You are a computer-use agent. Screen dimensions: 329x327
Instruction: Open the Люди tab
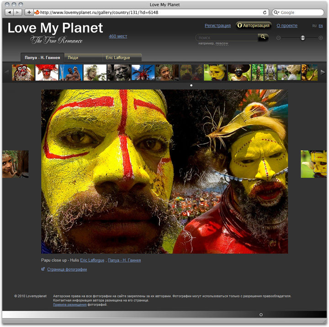[73, 58]
